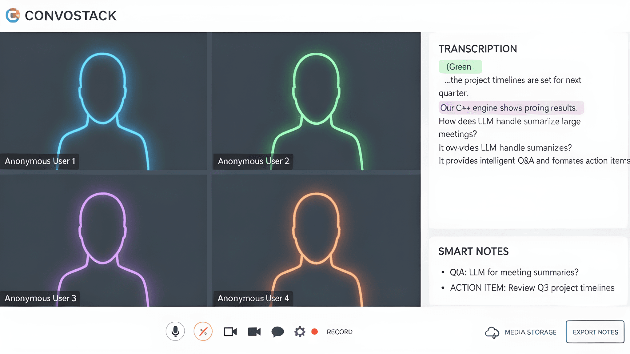Click the orange slashed mute button
630x354 pixels.
coord(203,332)
